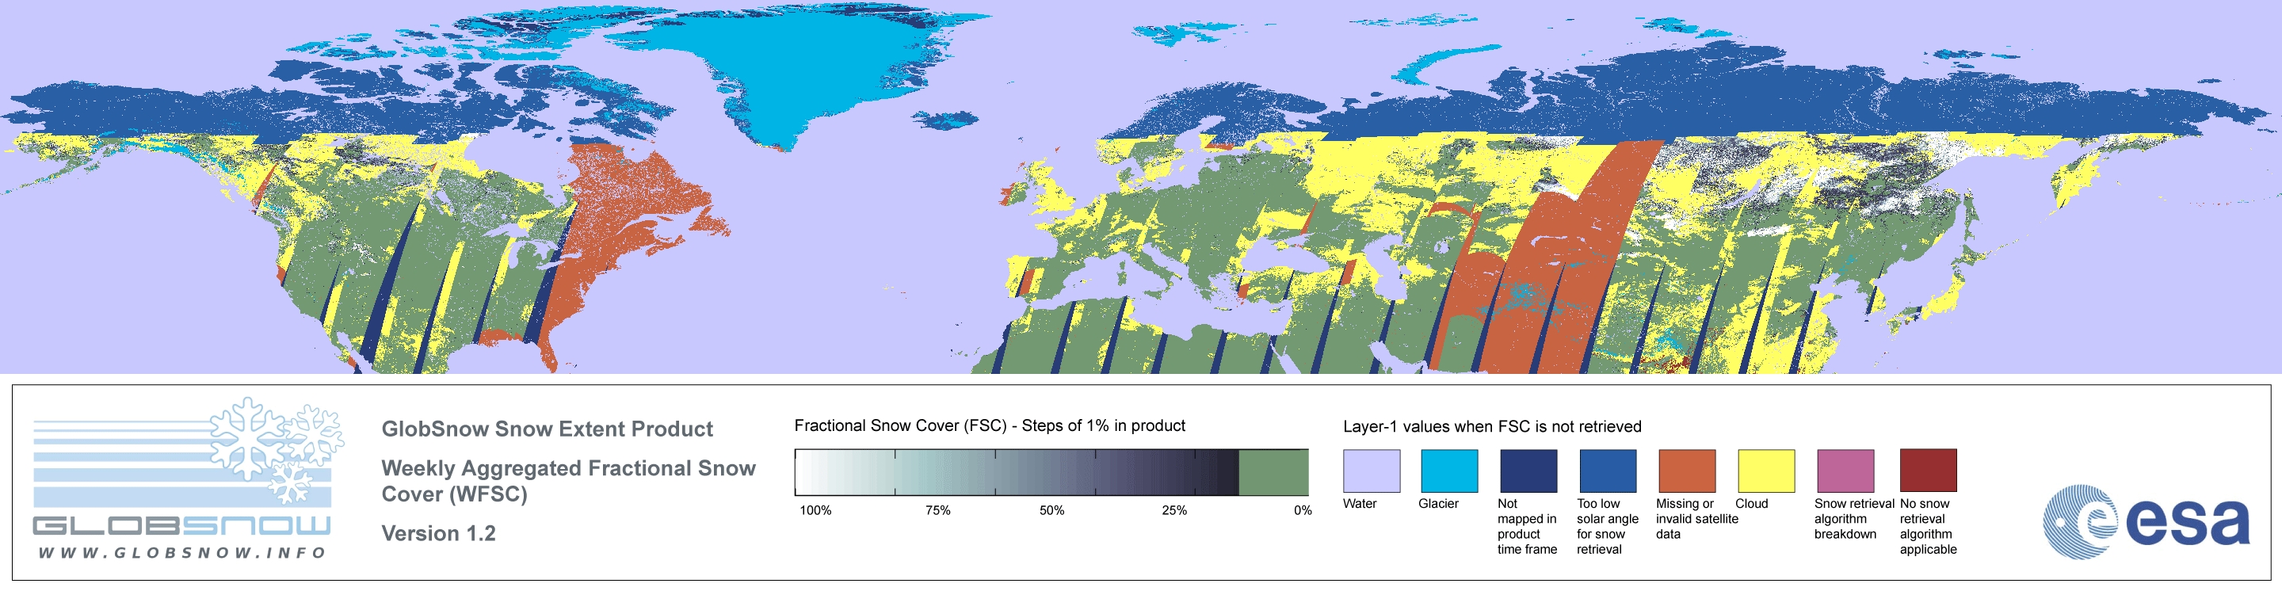Click the 'GlobSnow Snow Extent Product' title
The height and width of the screenshot is (591, 2282).
point(547,429)
